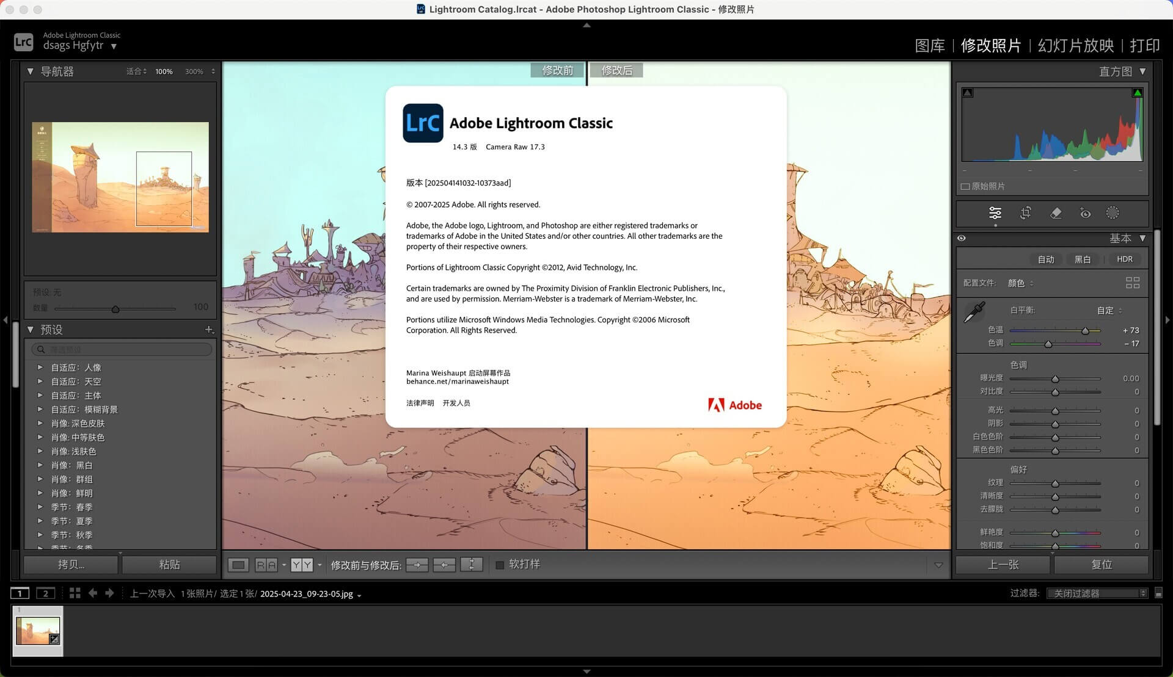
Task: Expand the 自适应: 人像 preset group
Action: (40, 367)
